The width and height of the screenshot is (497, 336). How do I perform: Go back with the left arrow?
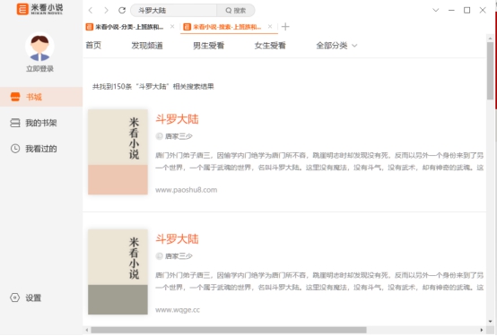(91, 11)
